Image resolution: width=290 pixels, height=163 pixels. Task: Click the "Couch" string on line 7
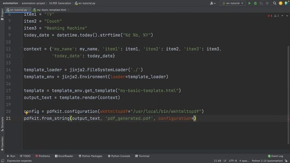[x=53, y=21]
